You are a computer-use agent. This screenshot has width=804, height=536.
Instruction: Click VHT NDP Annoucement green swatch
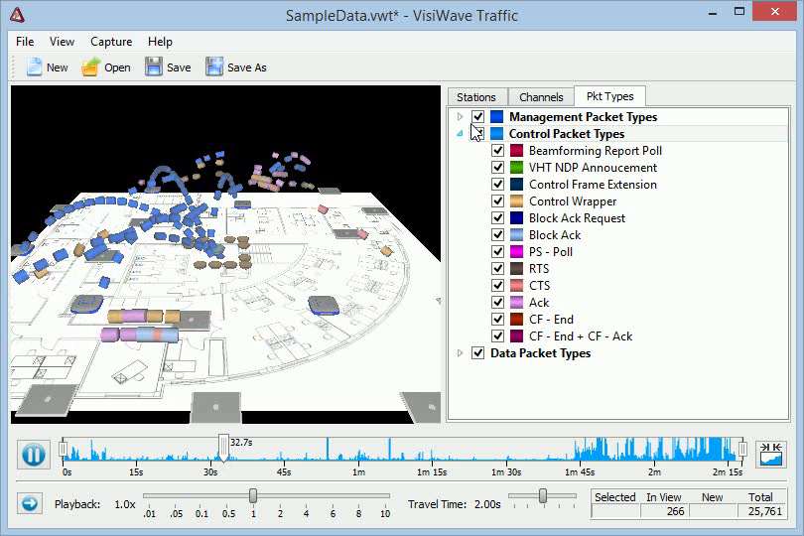tap(517, 167)
